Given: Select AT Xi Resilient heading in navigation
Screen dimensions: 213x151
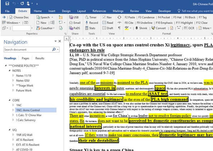Looking at the screenshot, I should (25, 140).
